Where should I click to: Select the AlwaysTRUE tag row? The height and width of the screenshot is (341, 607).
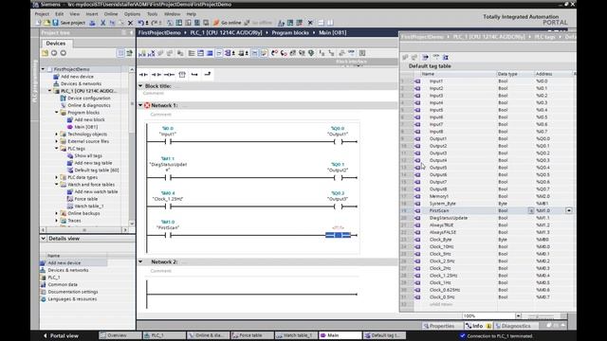[487, 225]
